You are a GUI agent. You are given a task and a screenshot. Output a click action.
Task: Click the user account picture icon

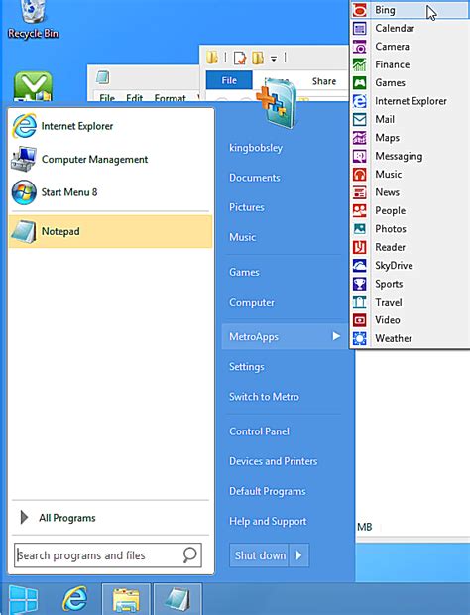278,102
